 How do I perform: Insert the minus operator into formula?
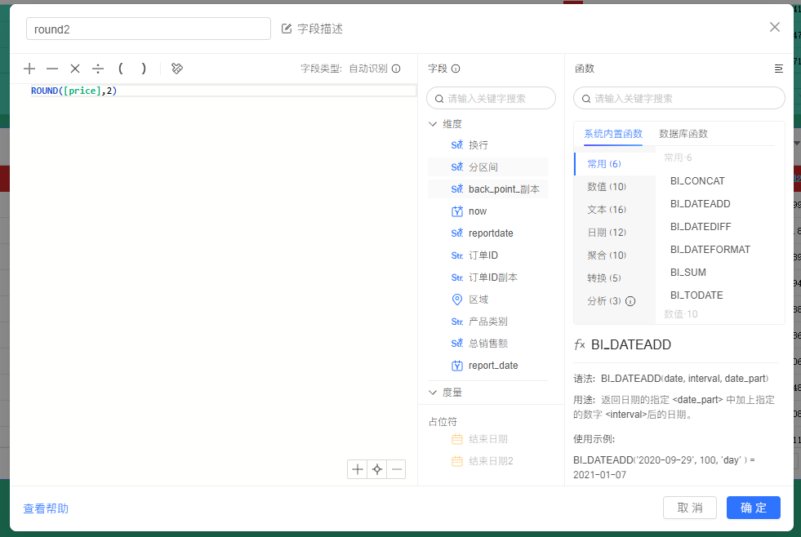pyautogui.click(x=52, y=69)
